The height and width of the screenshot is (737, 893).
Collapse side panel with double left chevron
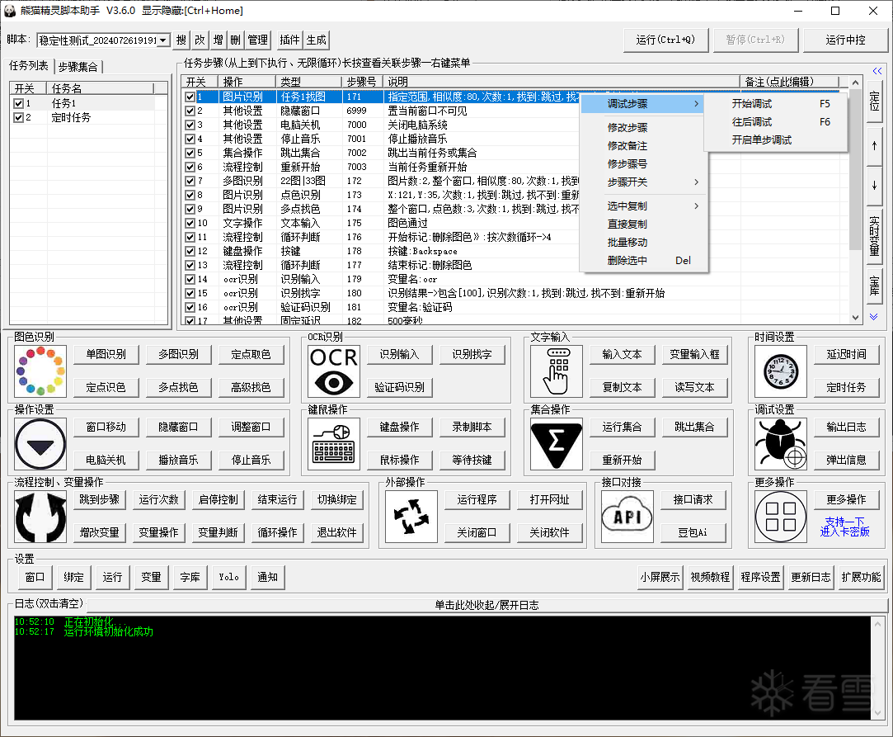click(x=877, y=71)
